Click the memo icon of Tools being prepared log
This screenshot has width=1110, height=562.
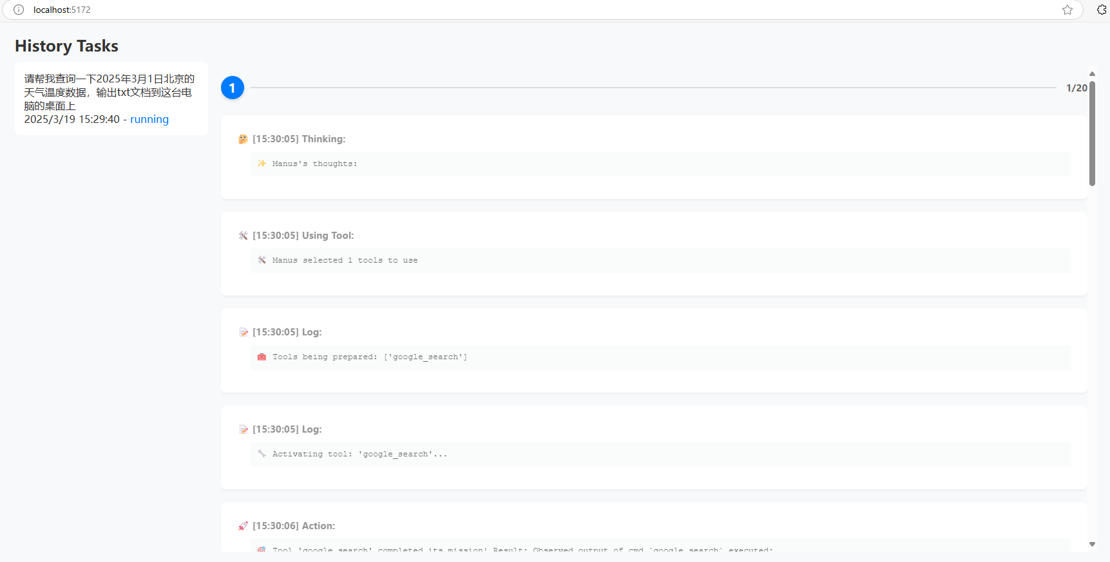[243, 332]
